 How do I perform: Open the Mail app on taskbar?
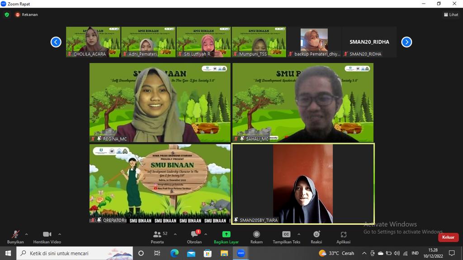tap(191, 253)
